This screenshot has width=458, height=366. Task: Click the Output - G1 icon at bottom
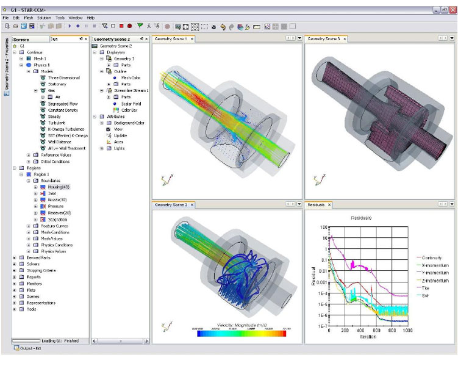(x=16, y=348)
